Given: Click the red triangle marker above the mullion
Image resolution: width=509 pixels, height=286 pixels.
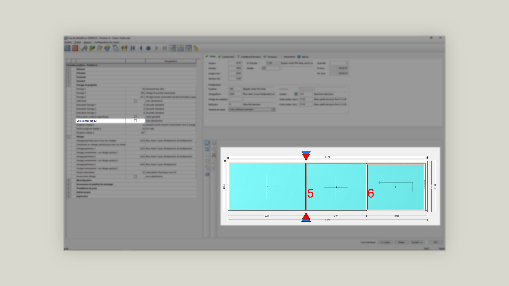Looking at the screenshot, I should (306, 157).
